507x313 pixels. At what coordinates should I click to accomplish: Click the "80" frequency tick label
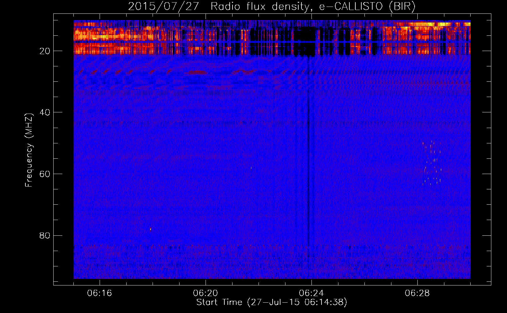(45, 235)
